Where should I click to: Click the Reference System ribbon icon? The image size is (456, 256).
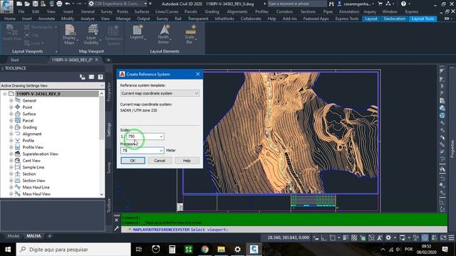(113, 36)
